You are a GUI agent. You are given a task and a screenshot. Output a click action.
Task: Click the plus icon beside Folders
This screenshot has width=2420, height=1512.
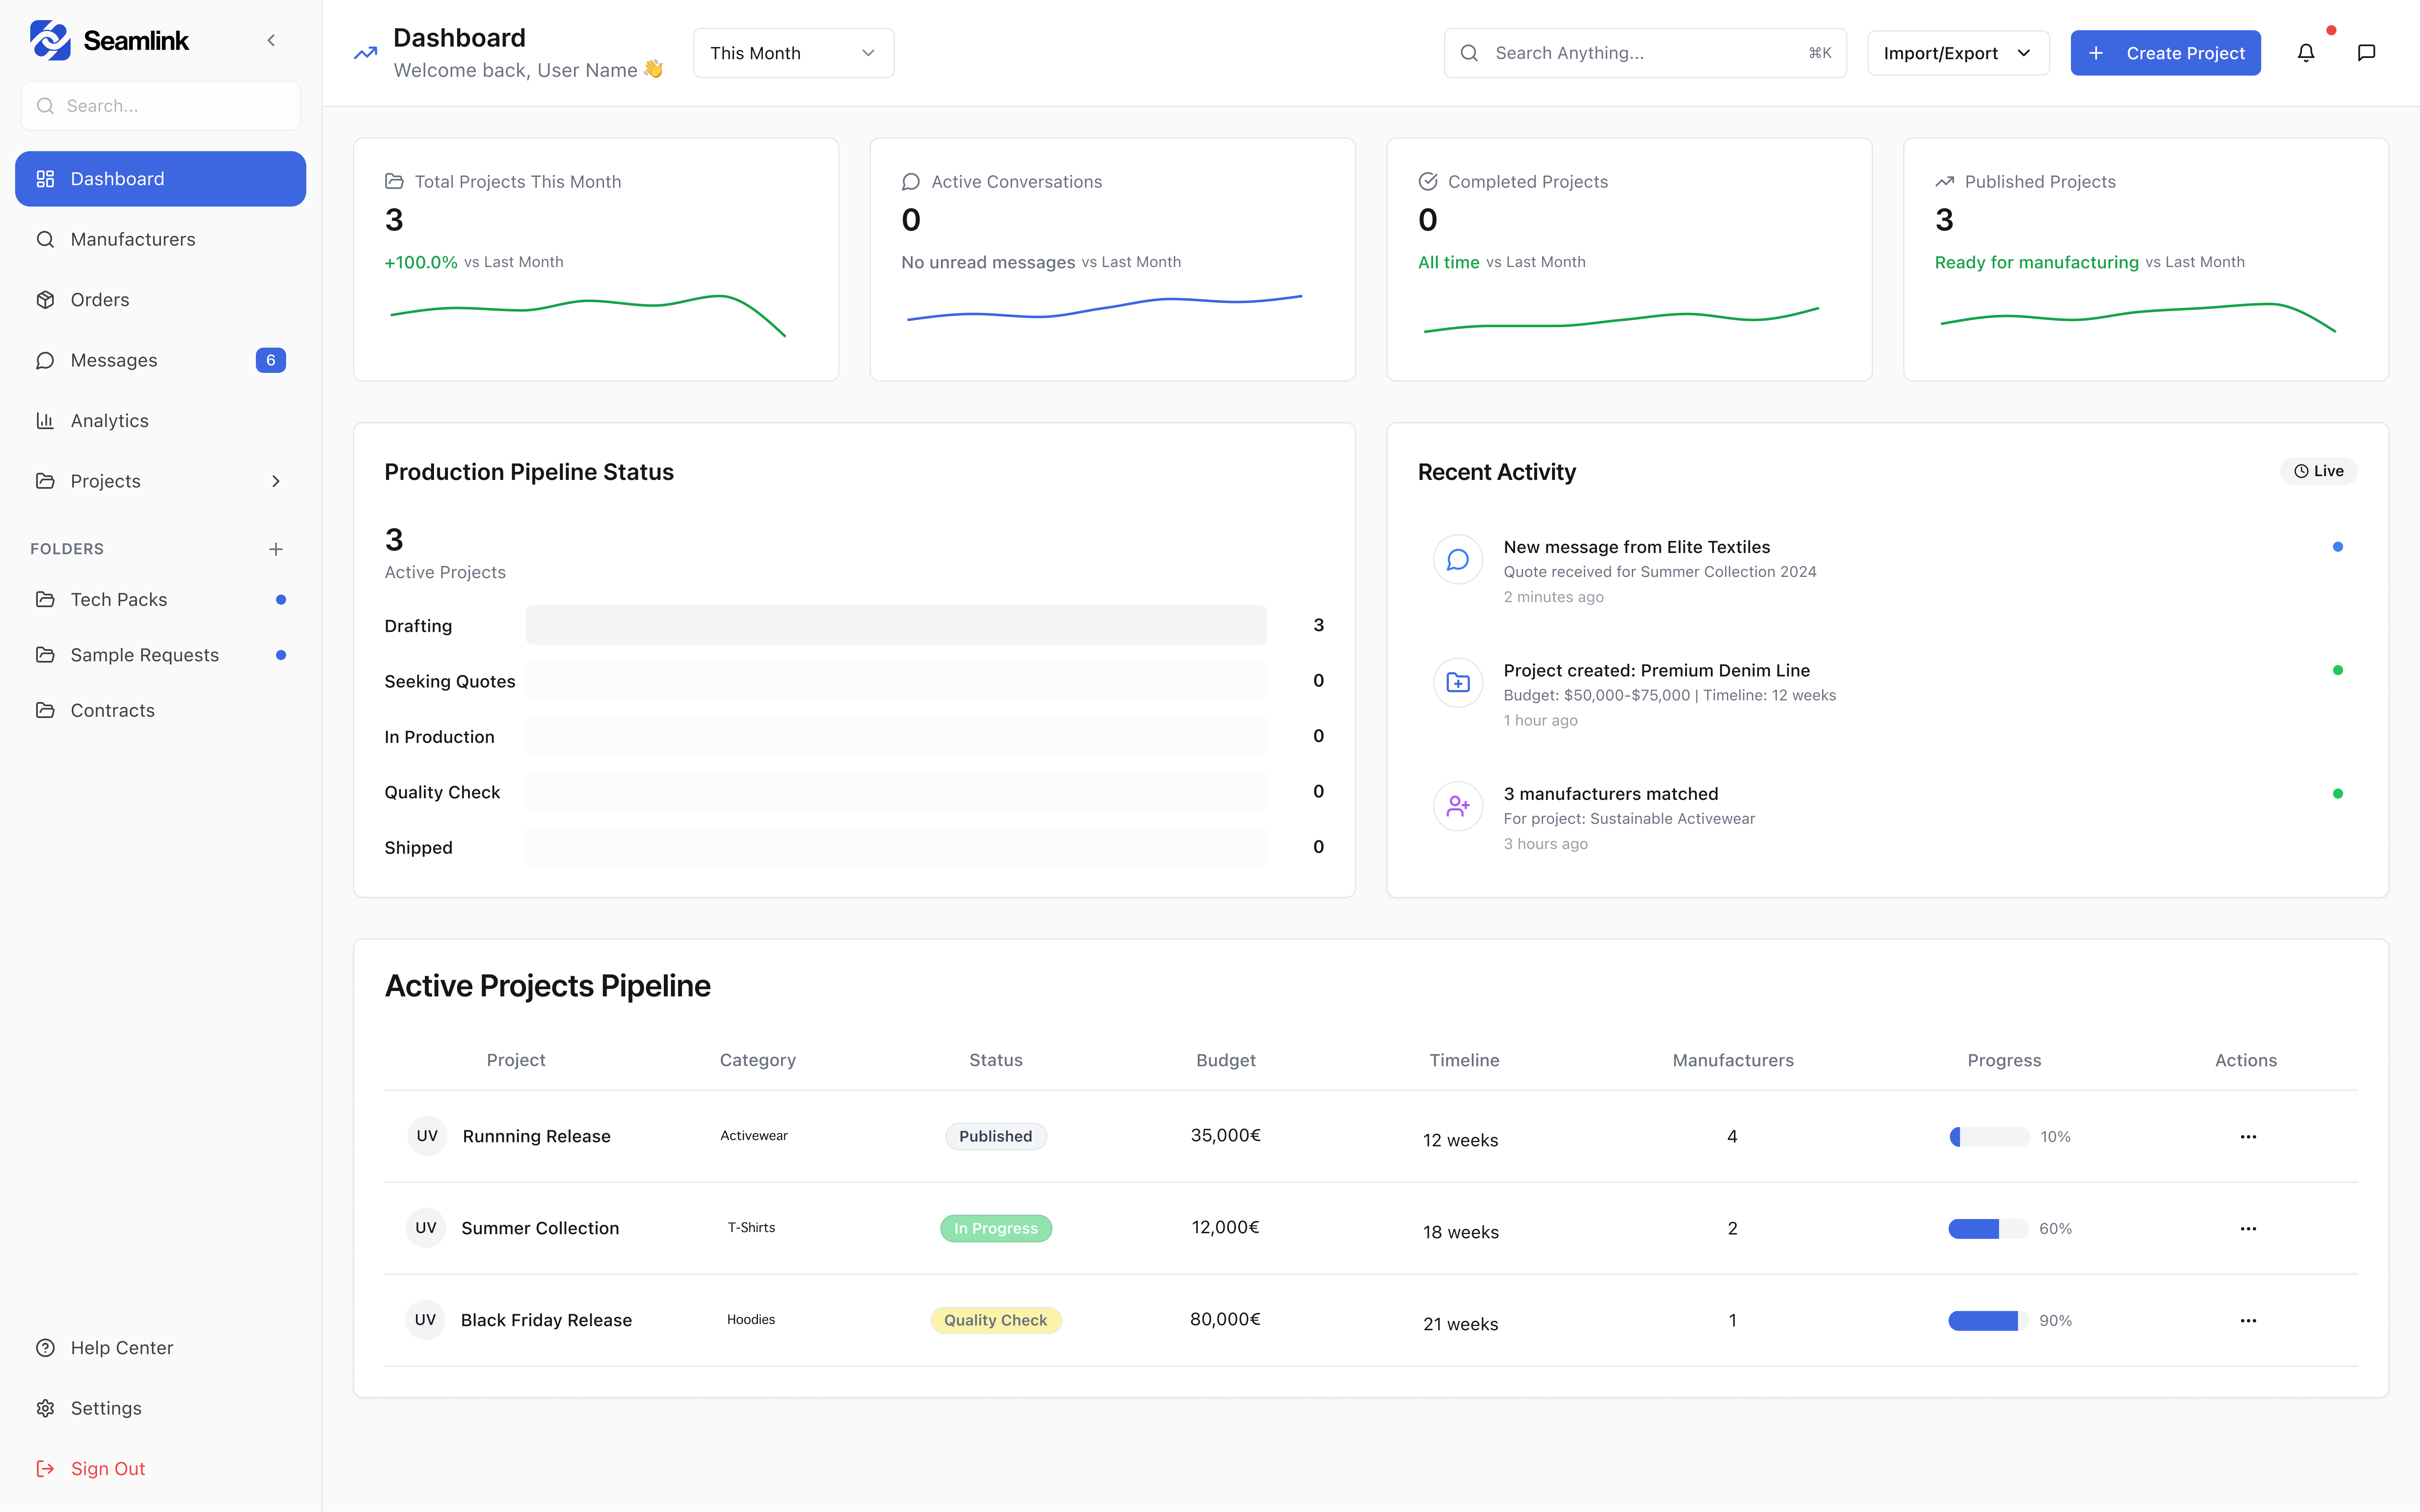pyautogui.click(x=276, y=549)
